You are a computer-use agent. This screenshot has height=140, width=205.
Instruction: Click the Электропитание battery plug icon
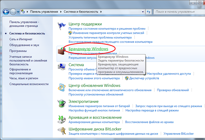point(61,104)
